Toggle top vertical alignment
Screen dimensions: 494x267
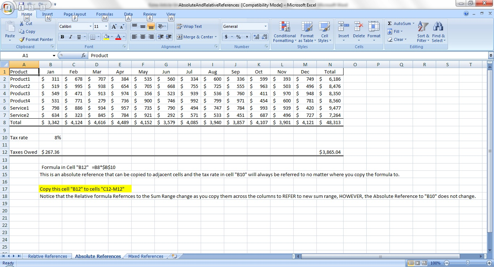click(135, 26)
